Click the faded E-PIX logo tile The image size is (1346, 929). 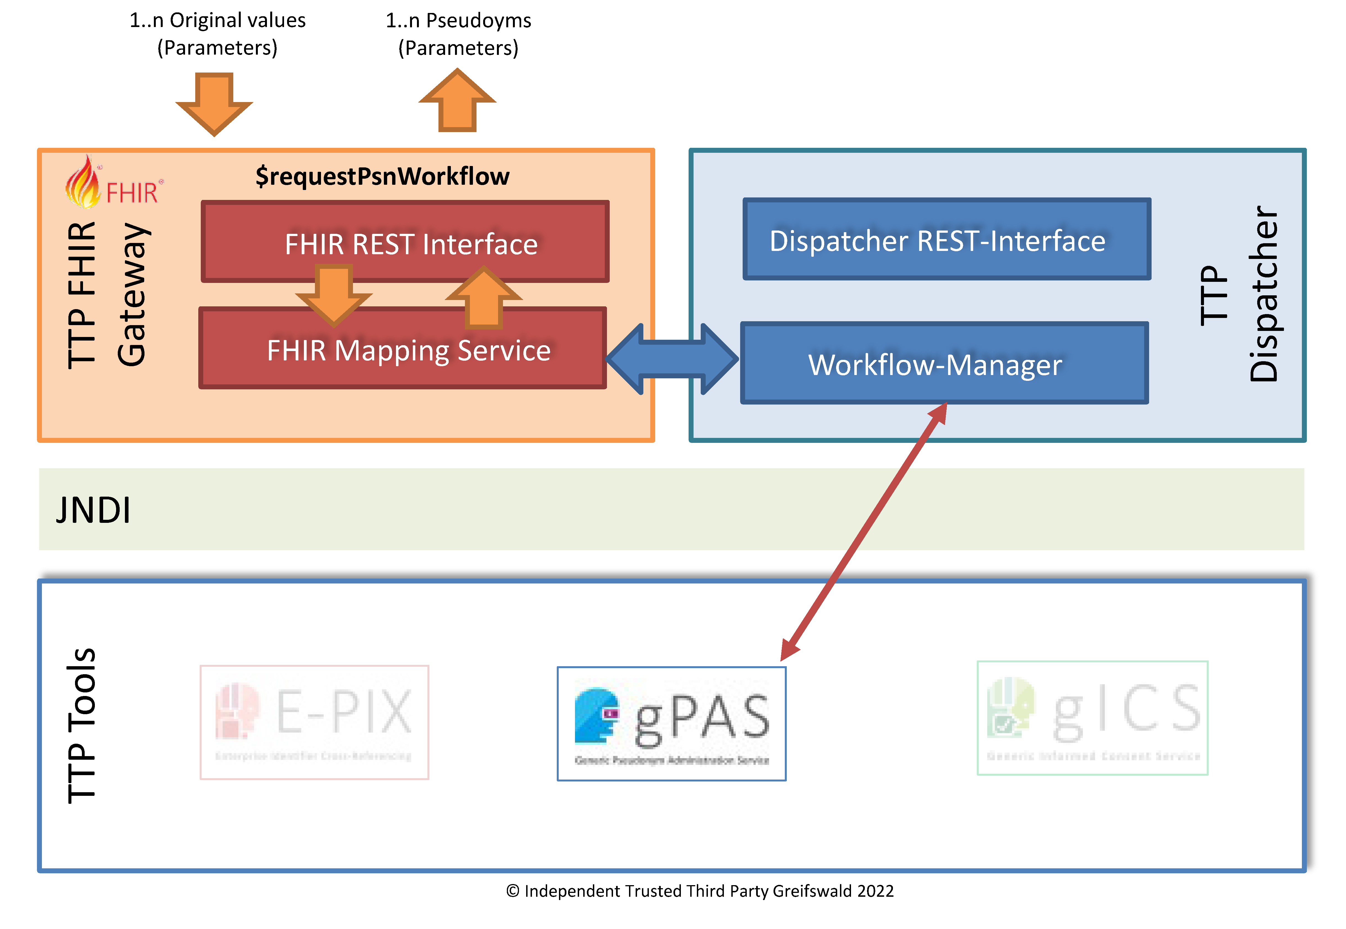point(314,722)
